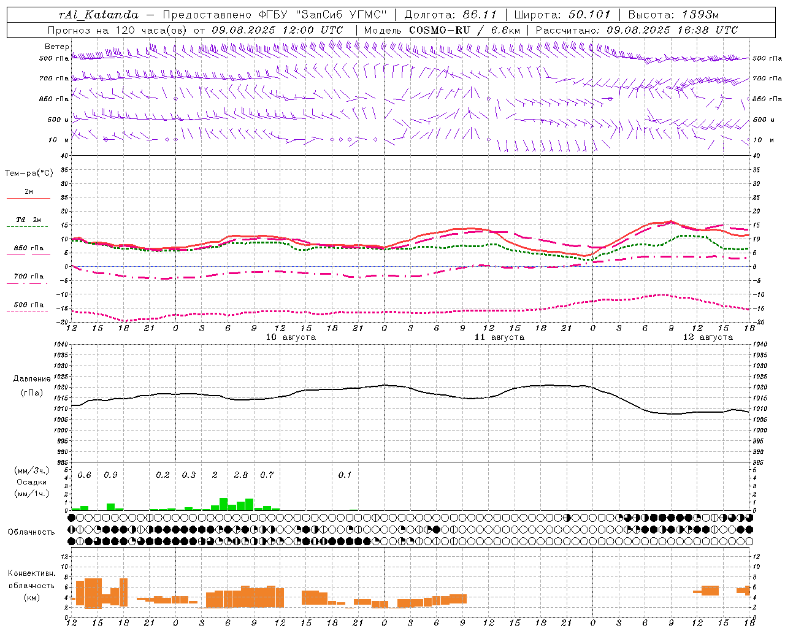The width and height of the screenshot is (785, 628).
Task: Select the Td 2м dew point legend entry
Action: click(x=29, y=220)
